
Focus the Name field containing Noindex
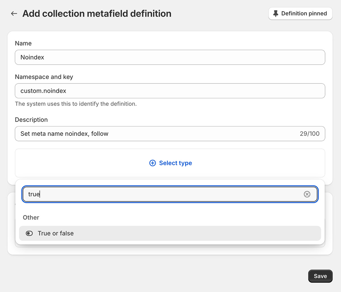click(170, 57)
